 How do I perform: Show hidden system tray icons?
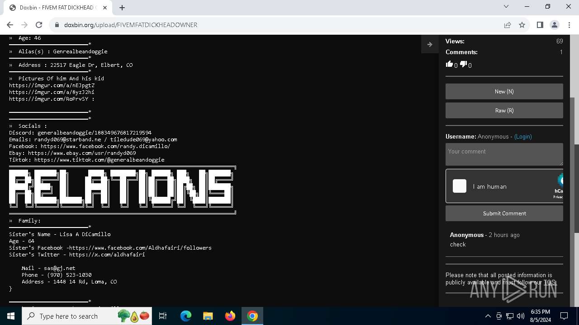click(488, 316)
